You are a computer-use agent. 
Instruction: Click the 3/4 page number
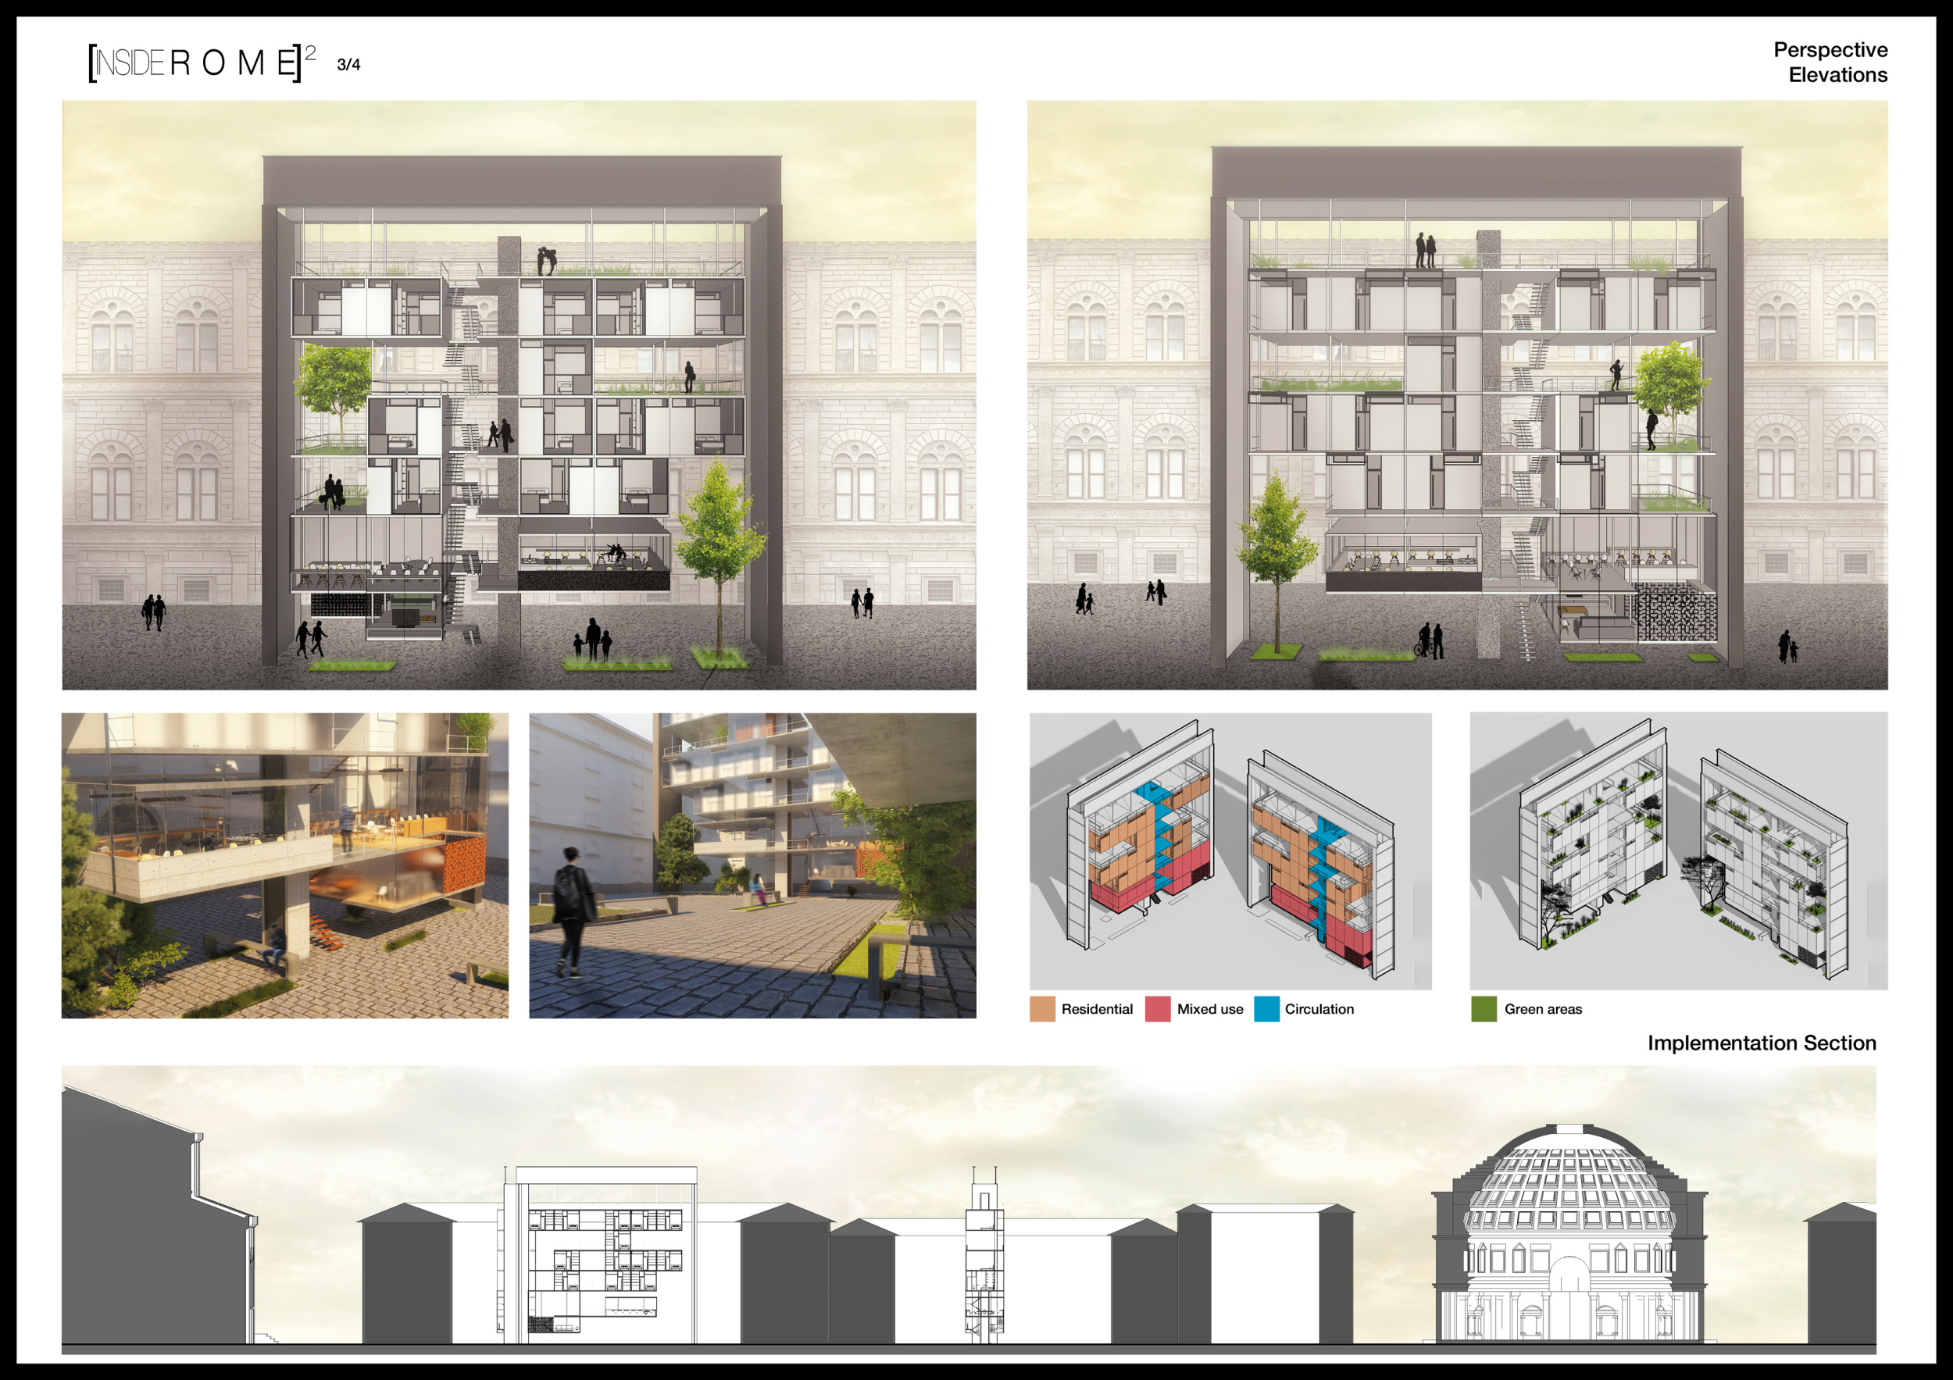pyautogui.click(x=348, y=66)
